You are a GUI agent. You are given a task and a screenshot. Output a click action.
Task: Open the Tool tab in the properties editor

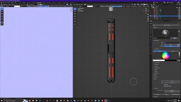pyautogui.click(x=151, y=24)
